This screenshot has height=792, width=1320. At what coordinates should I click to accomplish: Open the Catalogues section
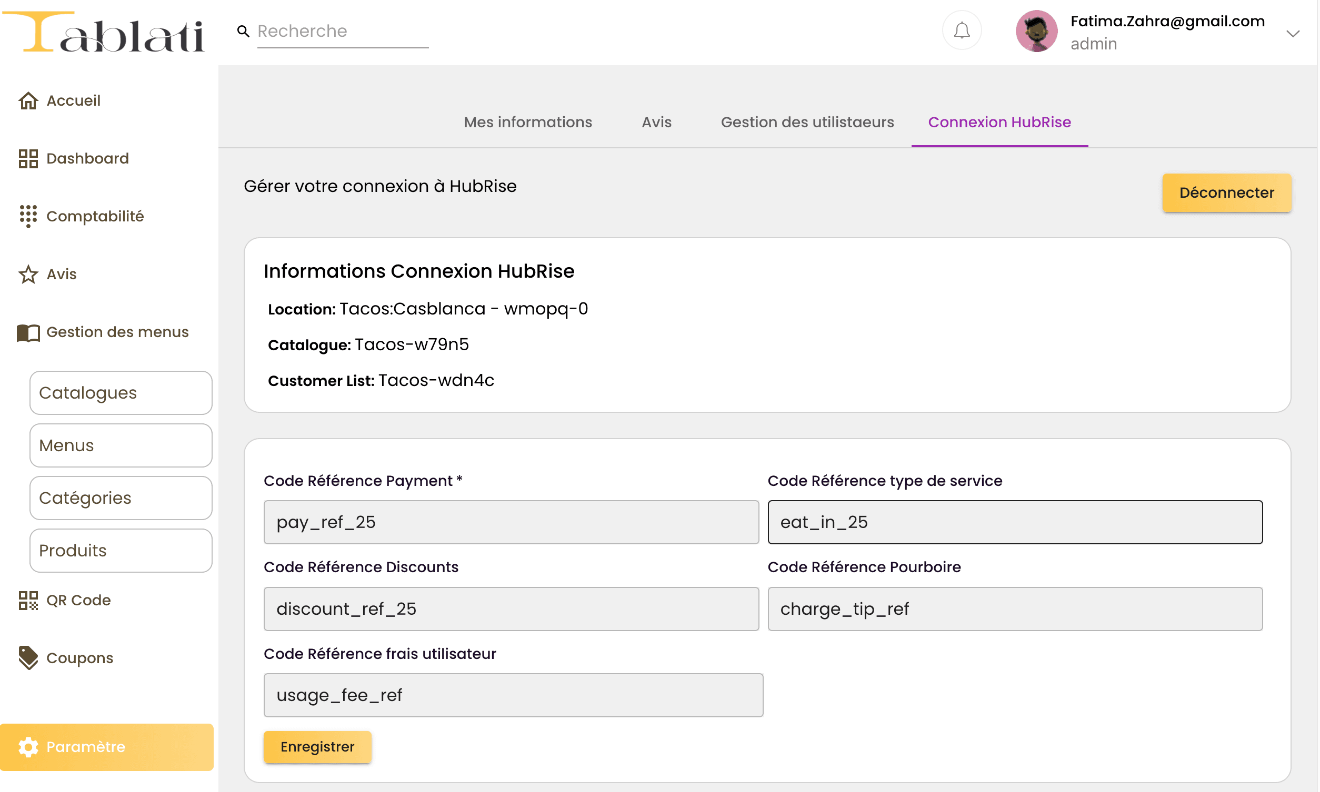pos(120,392)
